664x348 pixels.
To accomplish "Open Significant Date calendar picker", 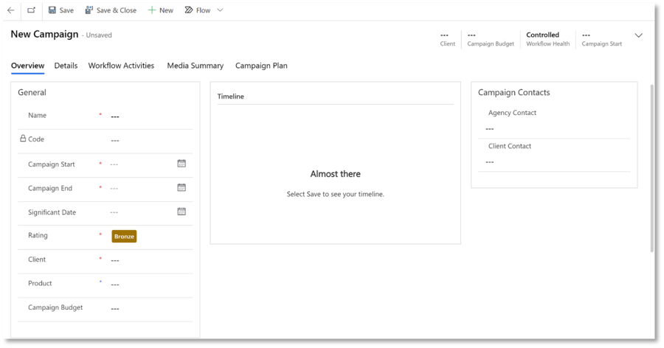I will click(181, 212).
